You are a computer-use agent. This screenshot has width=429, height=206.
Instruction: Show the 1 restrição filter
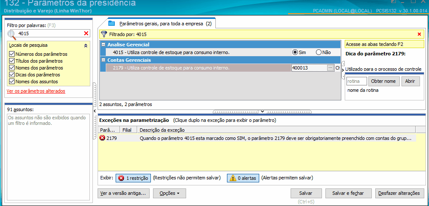point(133,178)
